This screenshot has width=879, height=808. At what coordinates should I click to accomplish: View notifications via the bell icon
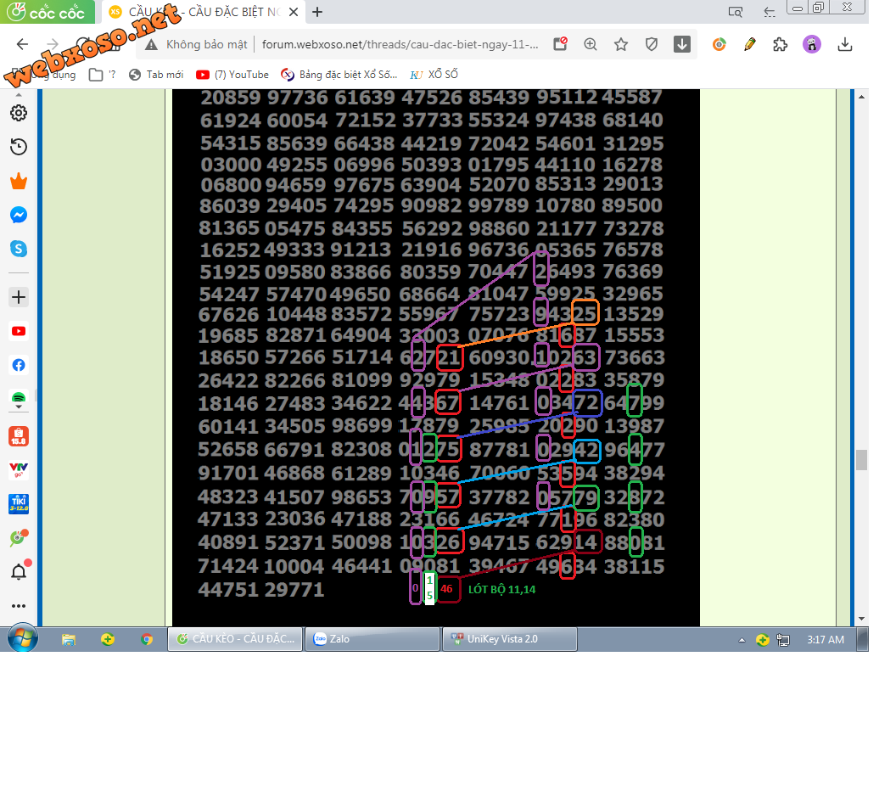click(19, 571)
